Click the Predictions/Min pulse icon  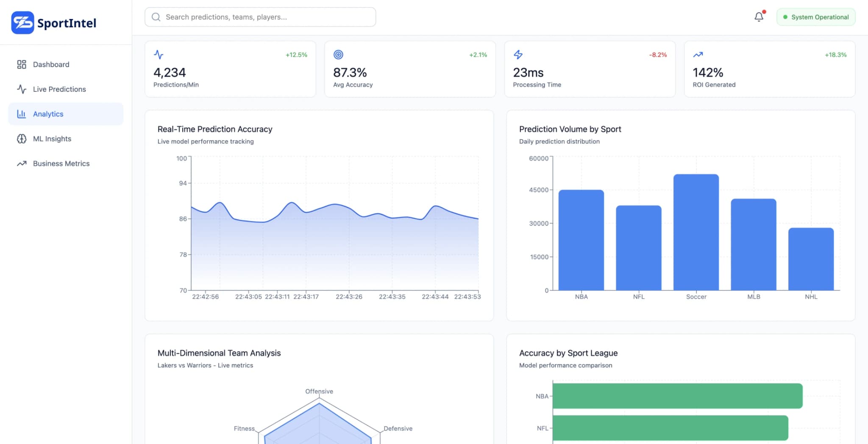click(x=159, y=55)
